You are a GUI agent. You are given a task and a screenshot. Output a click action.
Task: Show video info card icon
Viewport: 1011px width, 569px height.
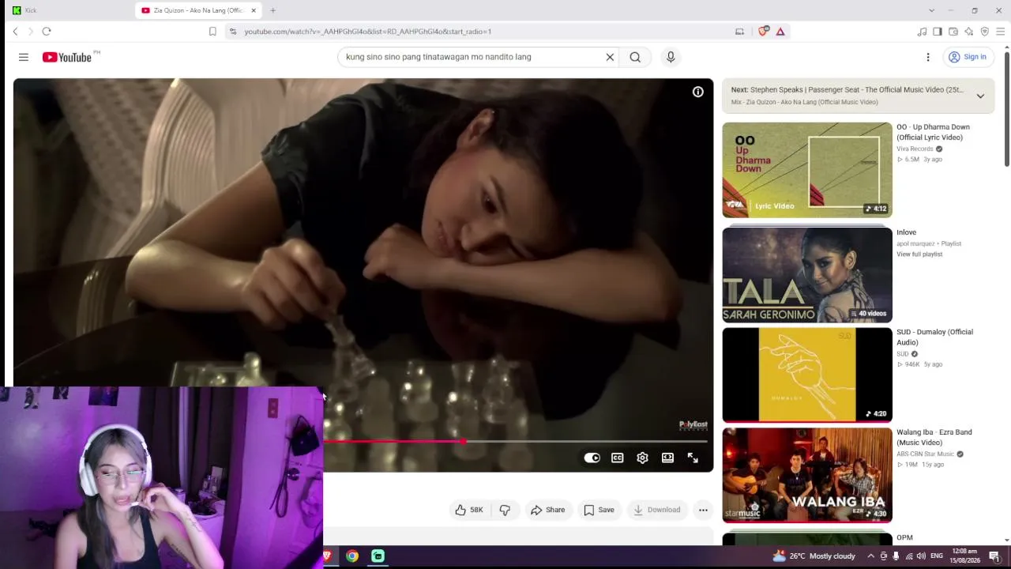(698, 92)
